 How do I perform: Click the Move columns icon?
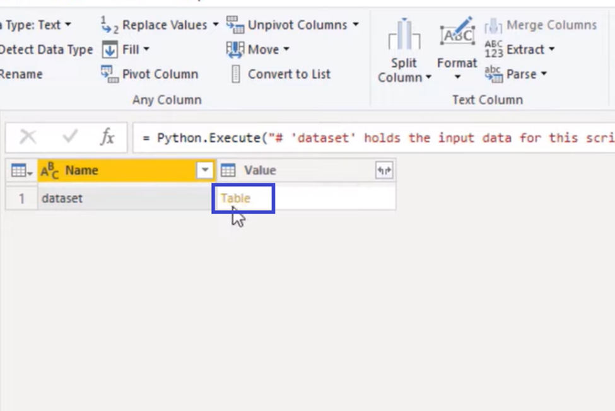pos(235,49)
